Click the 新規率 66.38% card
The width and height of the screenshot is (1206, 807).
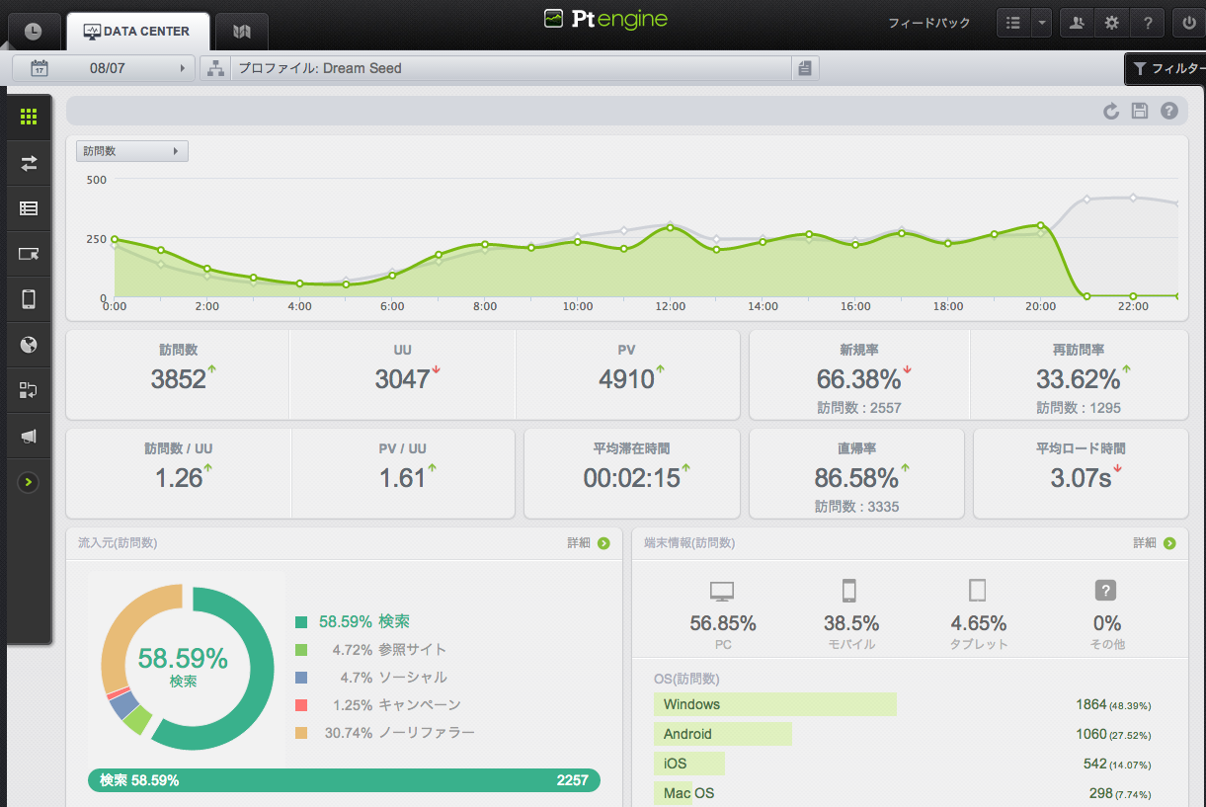859,374
